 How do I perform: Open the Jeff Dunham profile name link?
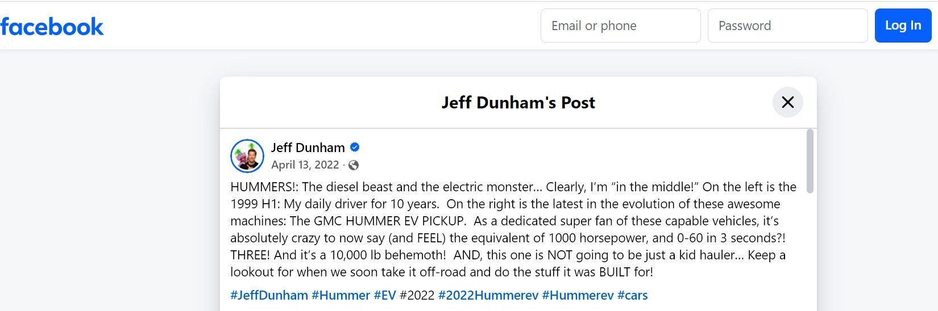point(308,148)
